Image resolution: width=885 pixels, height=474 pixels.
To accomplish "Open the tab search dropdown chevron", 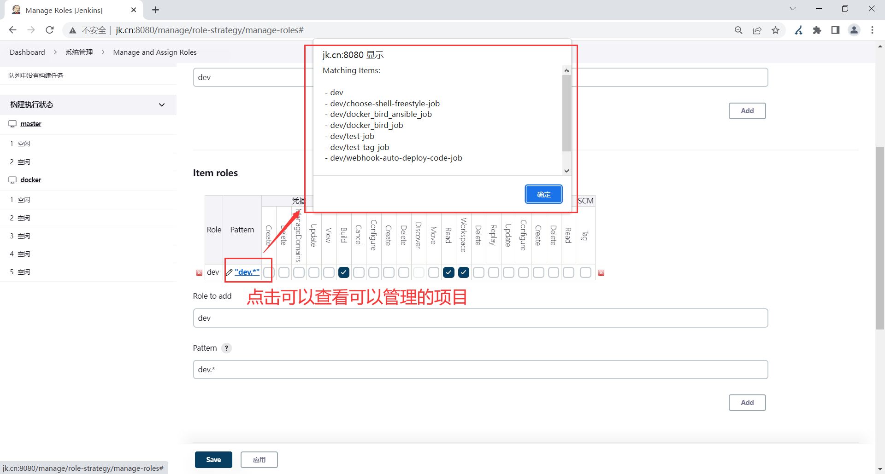I will coord(793,9).
